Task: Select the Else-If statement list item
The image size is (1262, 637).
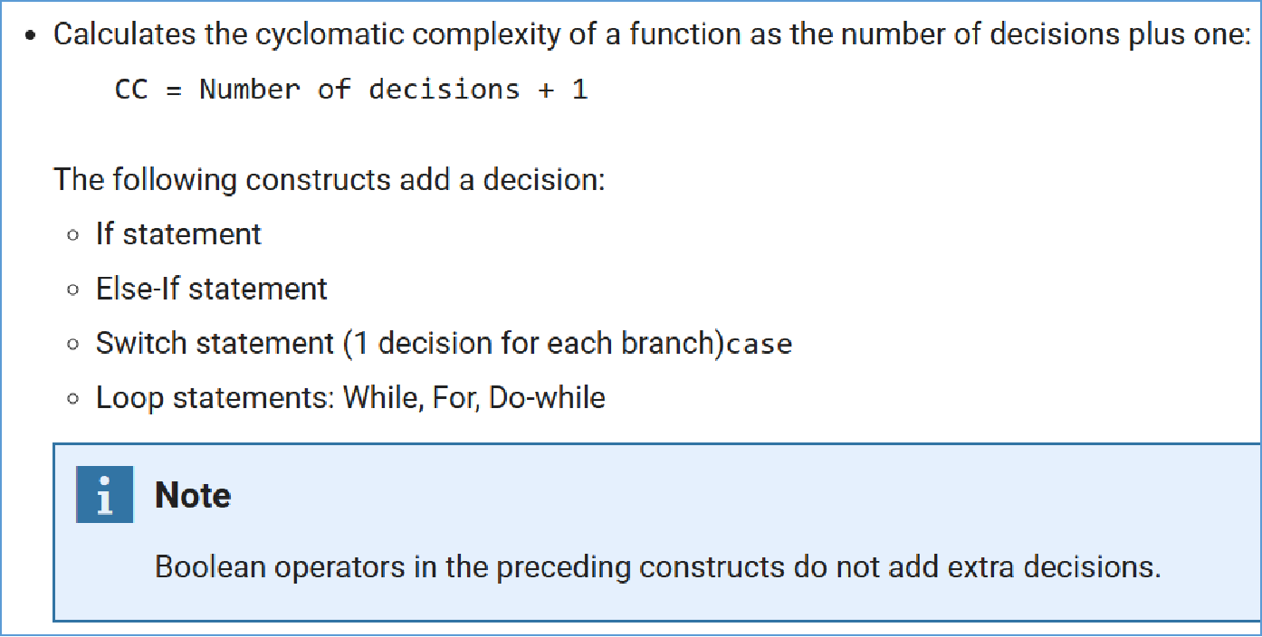Action: [x=212, y=289]
